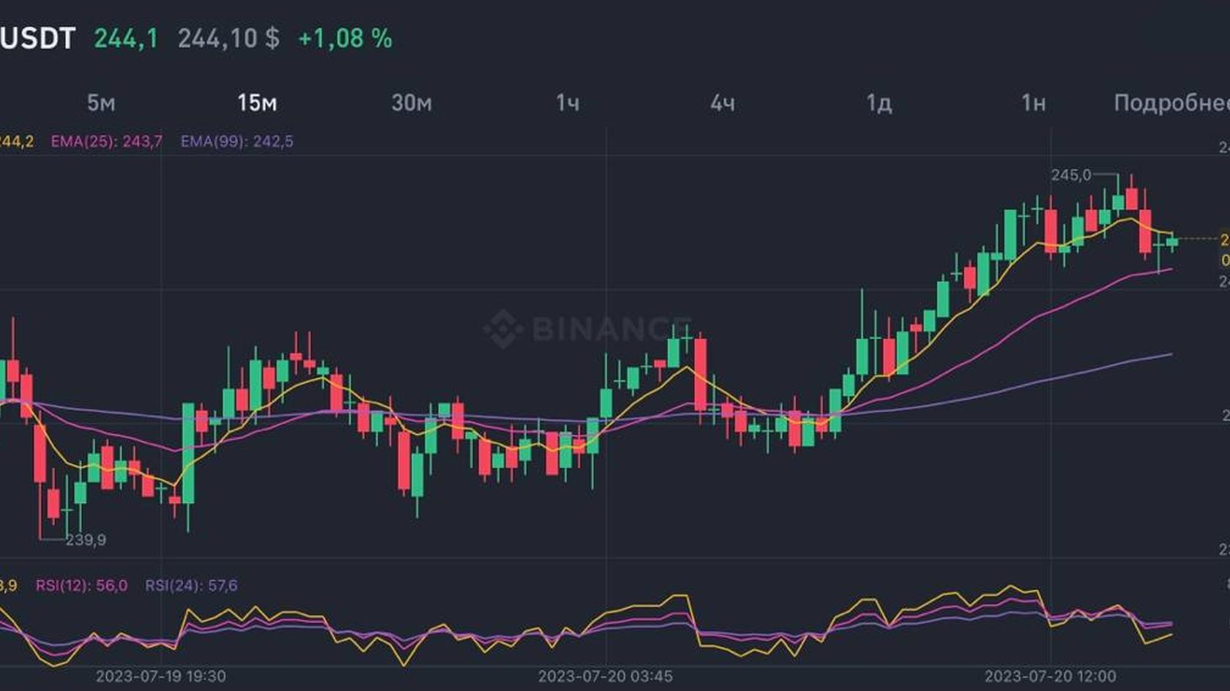Click the EMA(25): 243,7 indicator label
The image size is (1230, 691).
(x=107, y=141)
